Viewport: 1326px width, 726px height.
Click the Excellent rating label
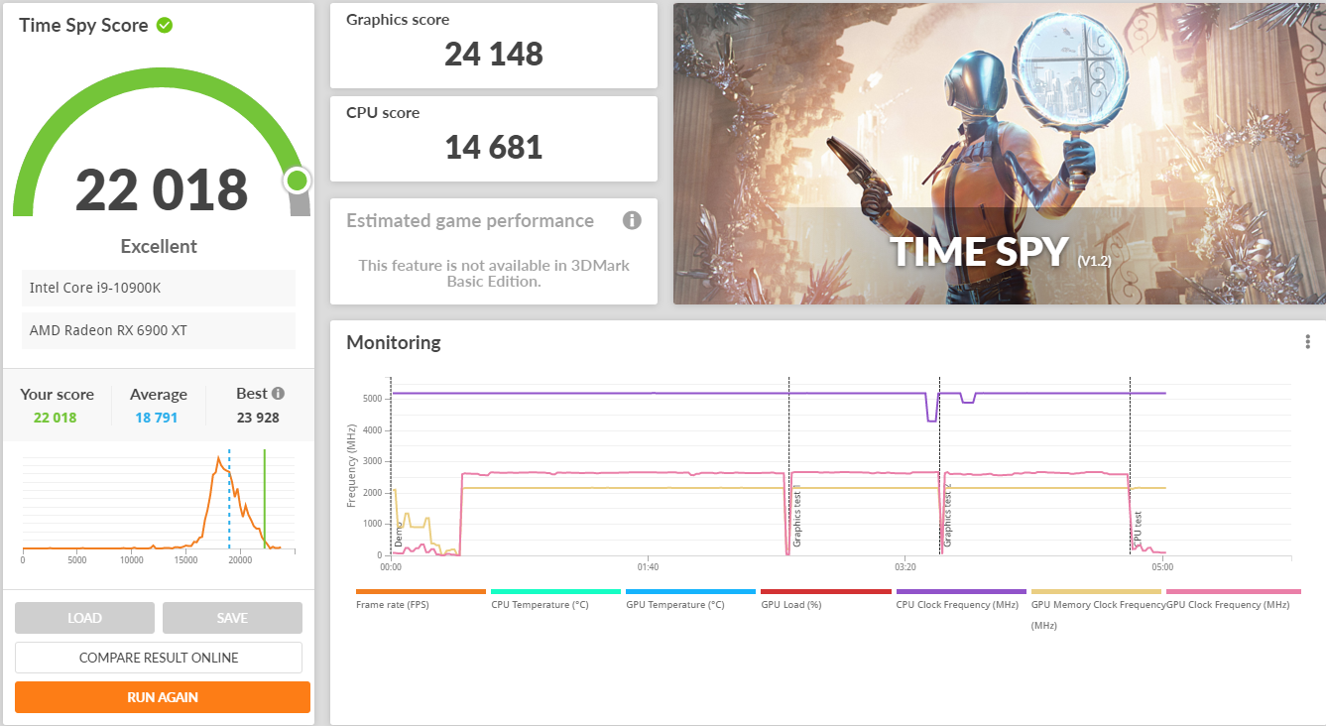pyautogui.click(x=159, y=246)
